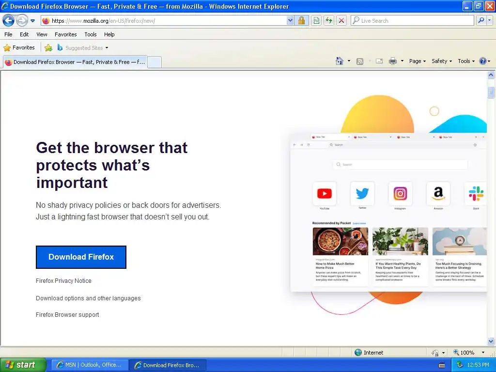Image resolution: width=496 pixels, height=372 pixels.
Task: Open the File menu
Action: (9, 34)
